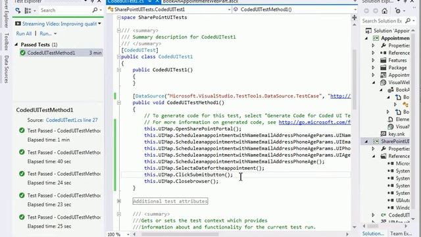This screenshot has width=421, height=237.
Task: Click the Run All link
Action: (x=24, y=34)
